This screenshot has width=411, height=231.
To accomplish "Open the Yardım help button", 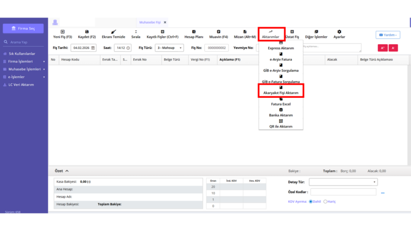I will click(388, 35).
